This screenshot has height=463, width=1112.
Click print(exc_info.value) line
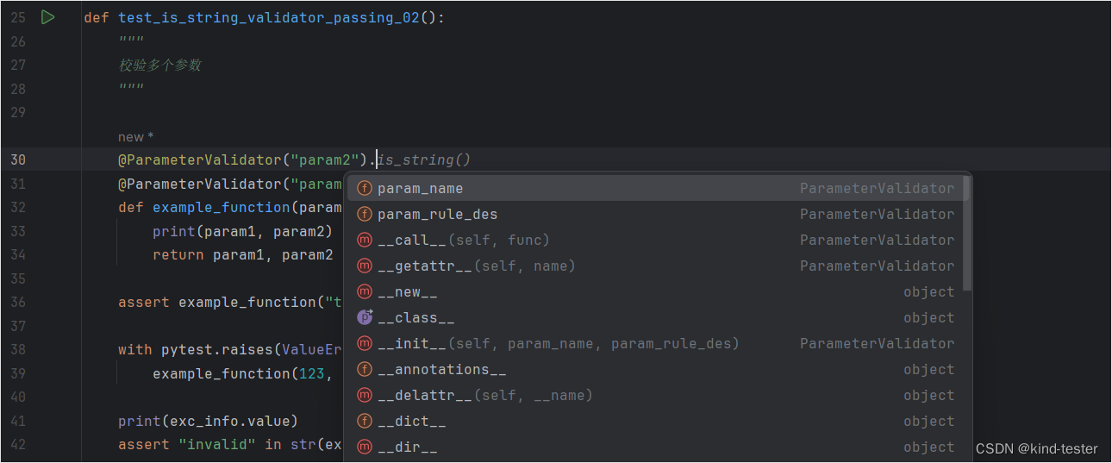[208, 421]
